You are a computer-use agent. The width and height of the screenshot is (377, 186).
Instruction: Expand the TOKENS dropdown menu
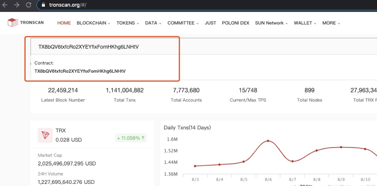(127, 23)
